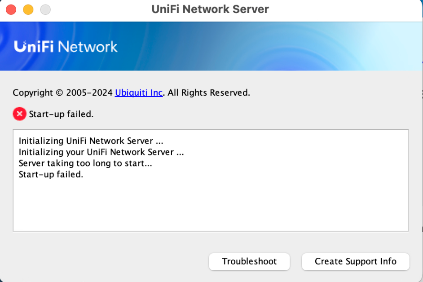Viewport: 423px width, 282px height.
Task: Select the Server taking too long to start line
Action: click(85, 163)
